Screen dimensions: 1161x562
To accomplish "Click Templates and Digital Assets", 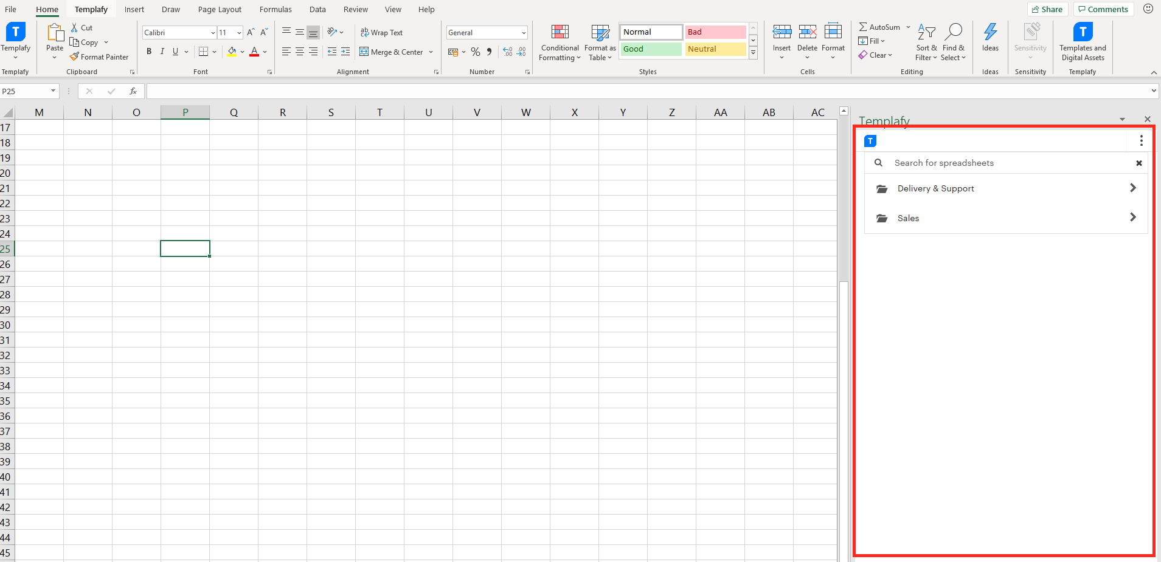I will [x=1082, y=41].
